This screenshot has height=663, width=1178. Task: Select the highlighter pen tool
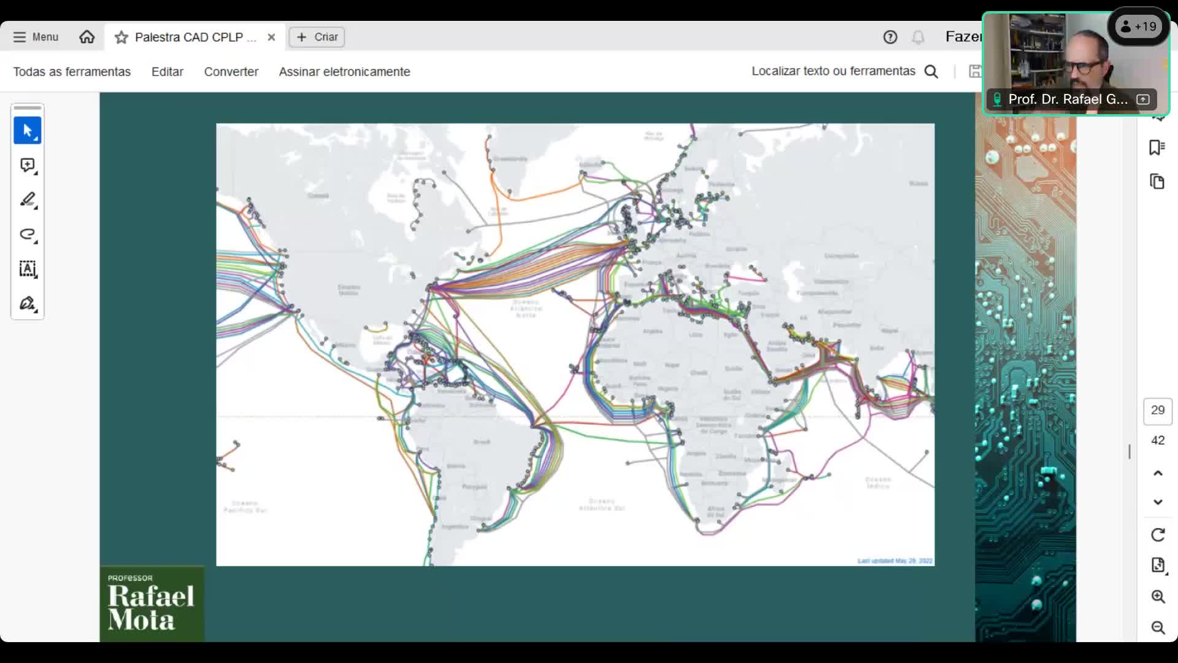point(28,200)
